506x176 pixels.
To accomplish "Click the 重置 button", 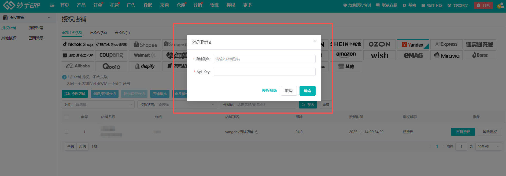I will pos(326,104).
